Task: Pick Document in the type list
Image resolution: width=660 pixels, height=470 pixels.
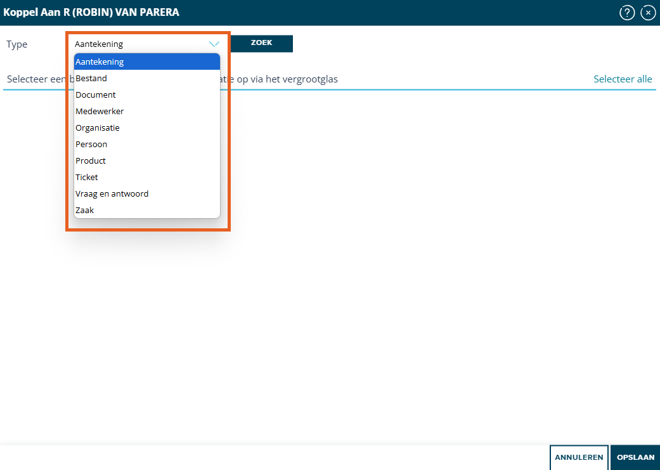Action: (147, 95)
